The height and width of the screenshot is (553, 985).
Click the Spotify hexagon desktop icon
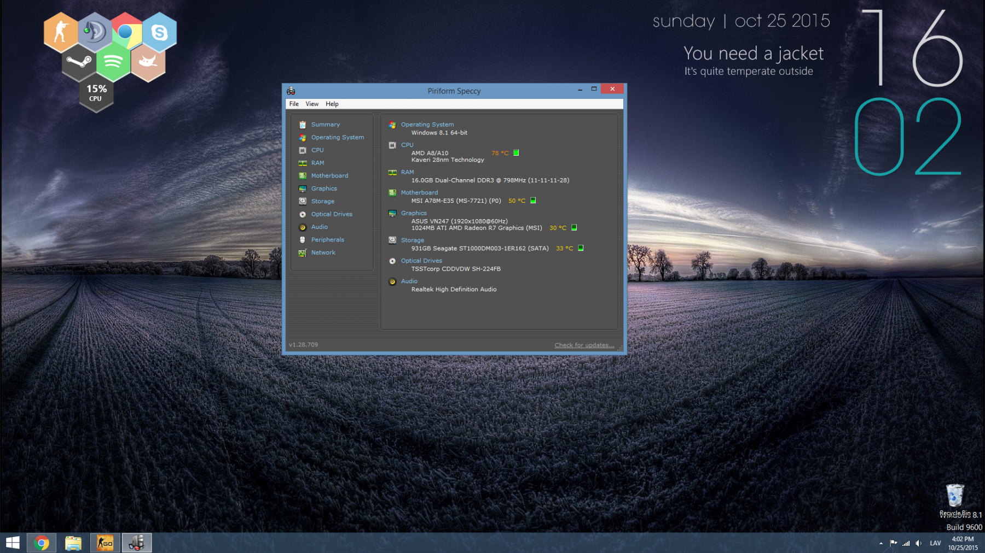click(113, 62)
